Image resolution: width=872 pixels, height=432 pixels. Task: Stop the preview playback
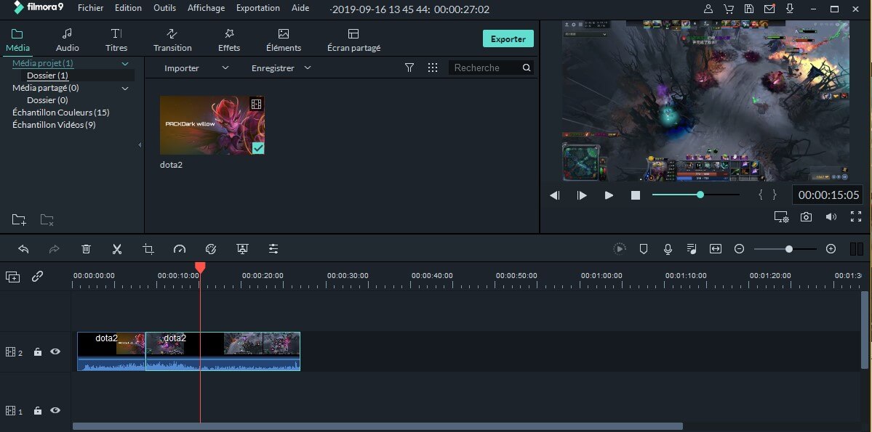coord(636,195)
